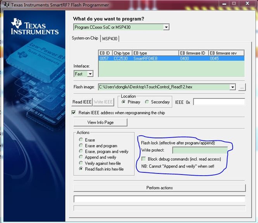The height and width of the screenshot is (223, 258).
Task: Select Read flash into hex-file action
Action: point(81,169)
